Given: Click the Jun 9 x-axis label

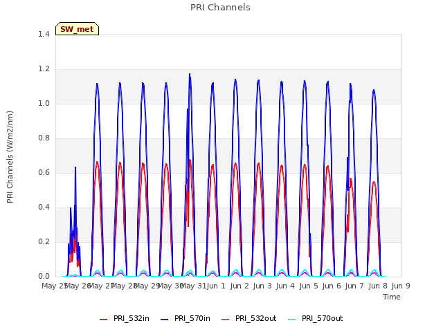Looking at the screenshot, I should (x=401, y=286).
